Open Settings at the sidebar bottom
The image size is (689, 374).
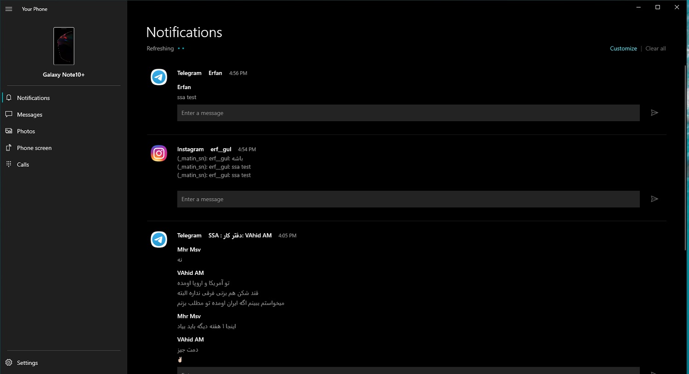[x=63, y=363]
